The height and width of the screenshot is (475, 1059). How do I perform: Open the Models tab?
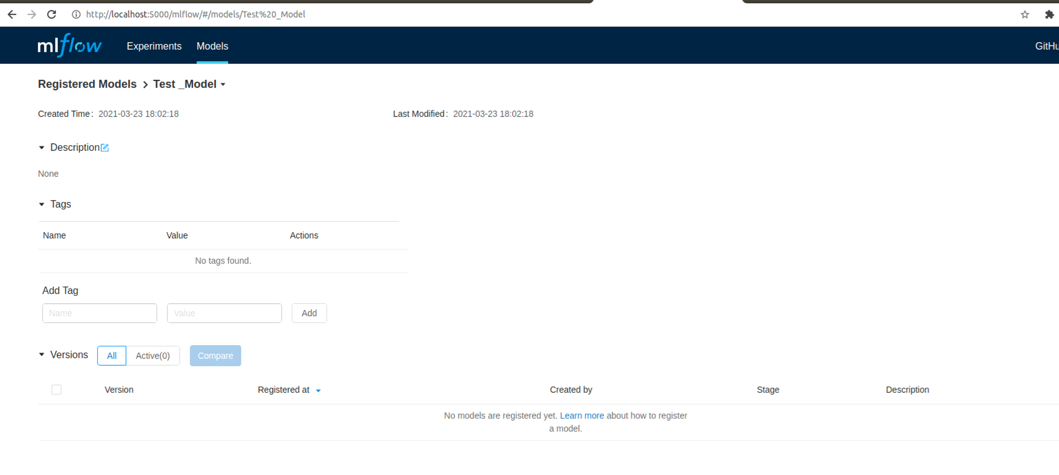pos(212,46)
